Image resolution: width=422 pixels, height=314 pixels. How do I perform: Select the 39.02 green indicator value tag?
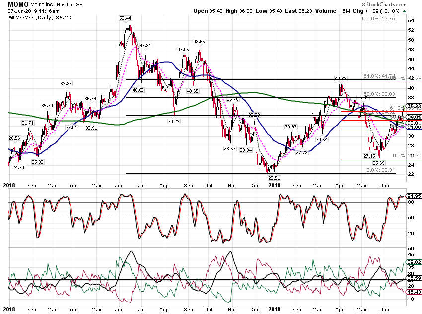[x=414, y=262]
